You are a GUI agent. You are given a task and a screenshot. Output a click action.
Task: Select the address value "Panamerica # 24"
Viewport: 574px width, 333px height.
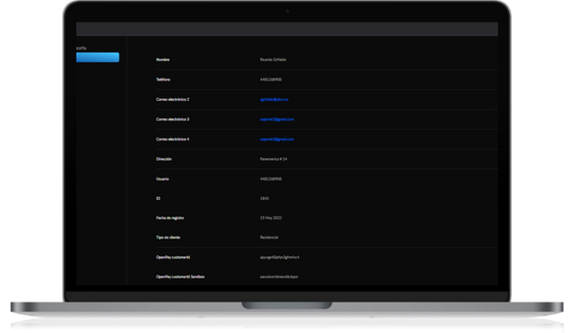(x=273, y=159)
